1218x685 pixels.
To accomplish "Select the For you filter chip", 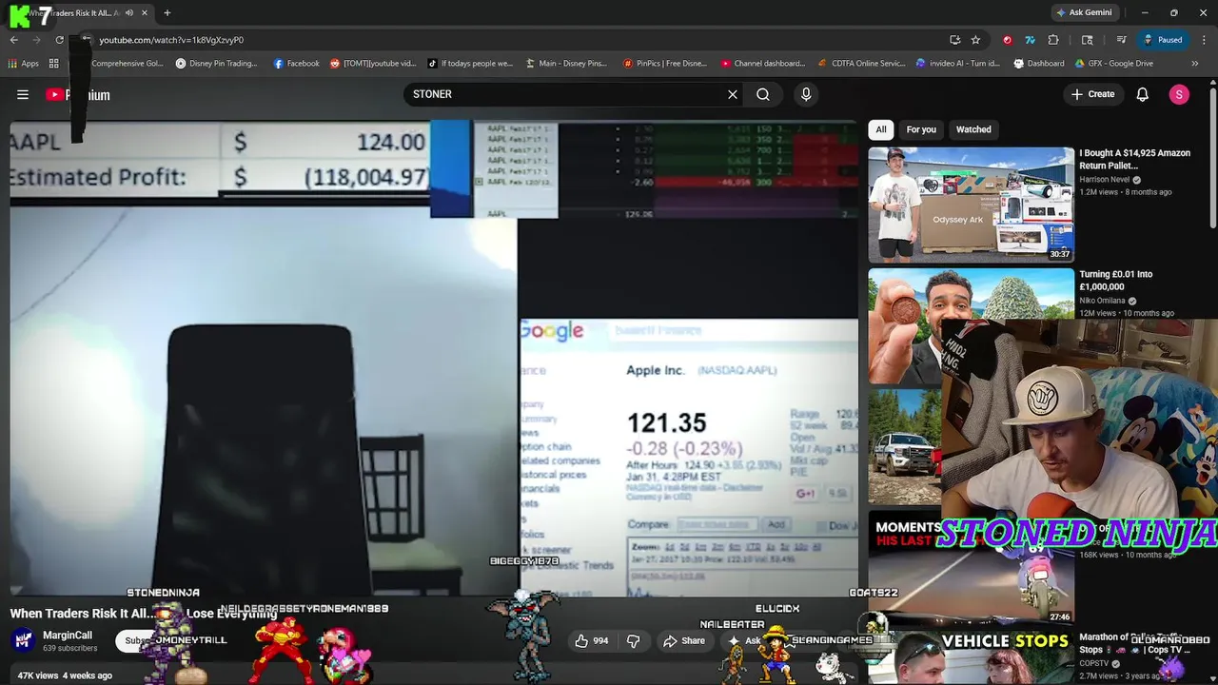I will (921, 129).
